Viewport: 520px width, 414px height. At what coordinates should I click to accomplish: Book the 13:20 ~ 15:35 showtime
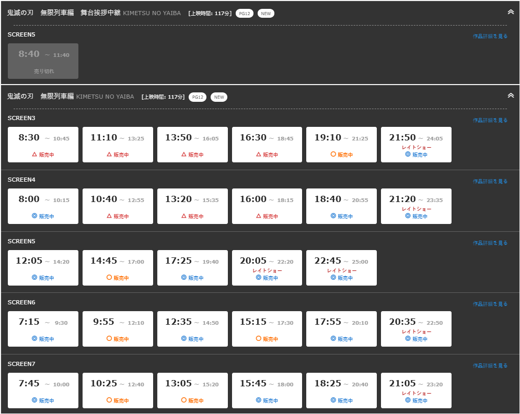tap(192, 206)
